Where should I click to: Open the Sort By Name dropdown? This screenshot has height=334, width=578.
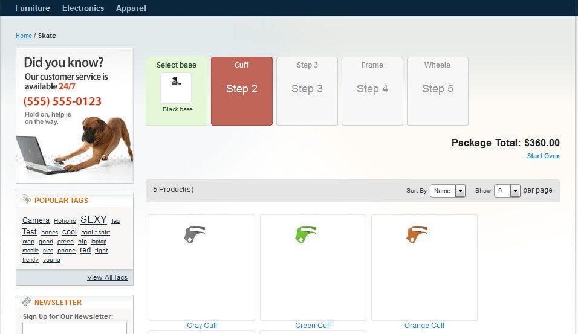[448, 191]
